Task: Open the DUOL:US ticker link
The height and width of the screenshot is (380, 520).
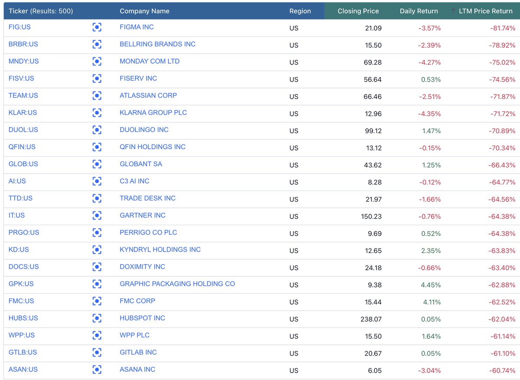Action: coord(23,130)
